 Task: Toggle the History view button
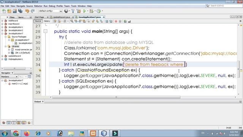(x=47, y=21)
